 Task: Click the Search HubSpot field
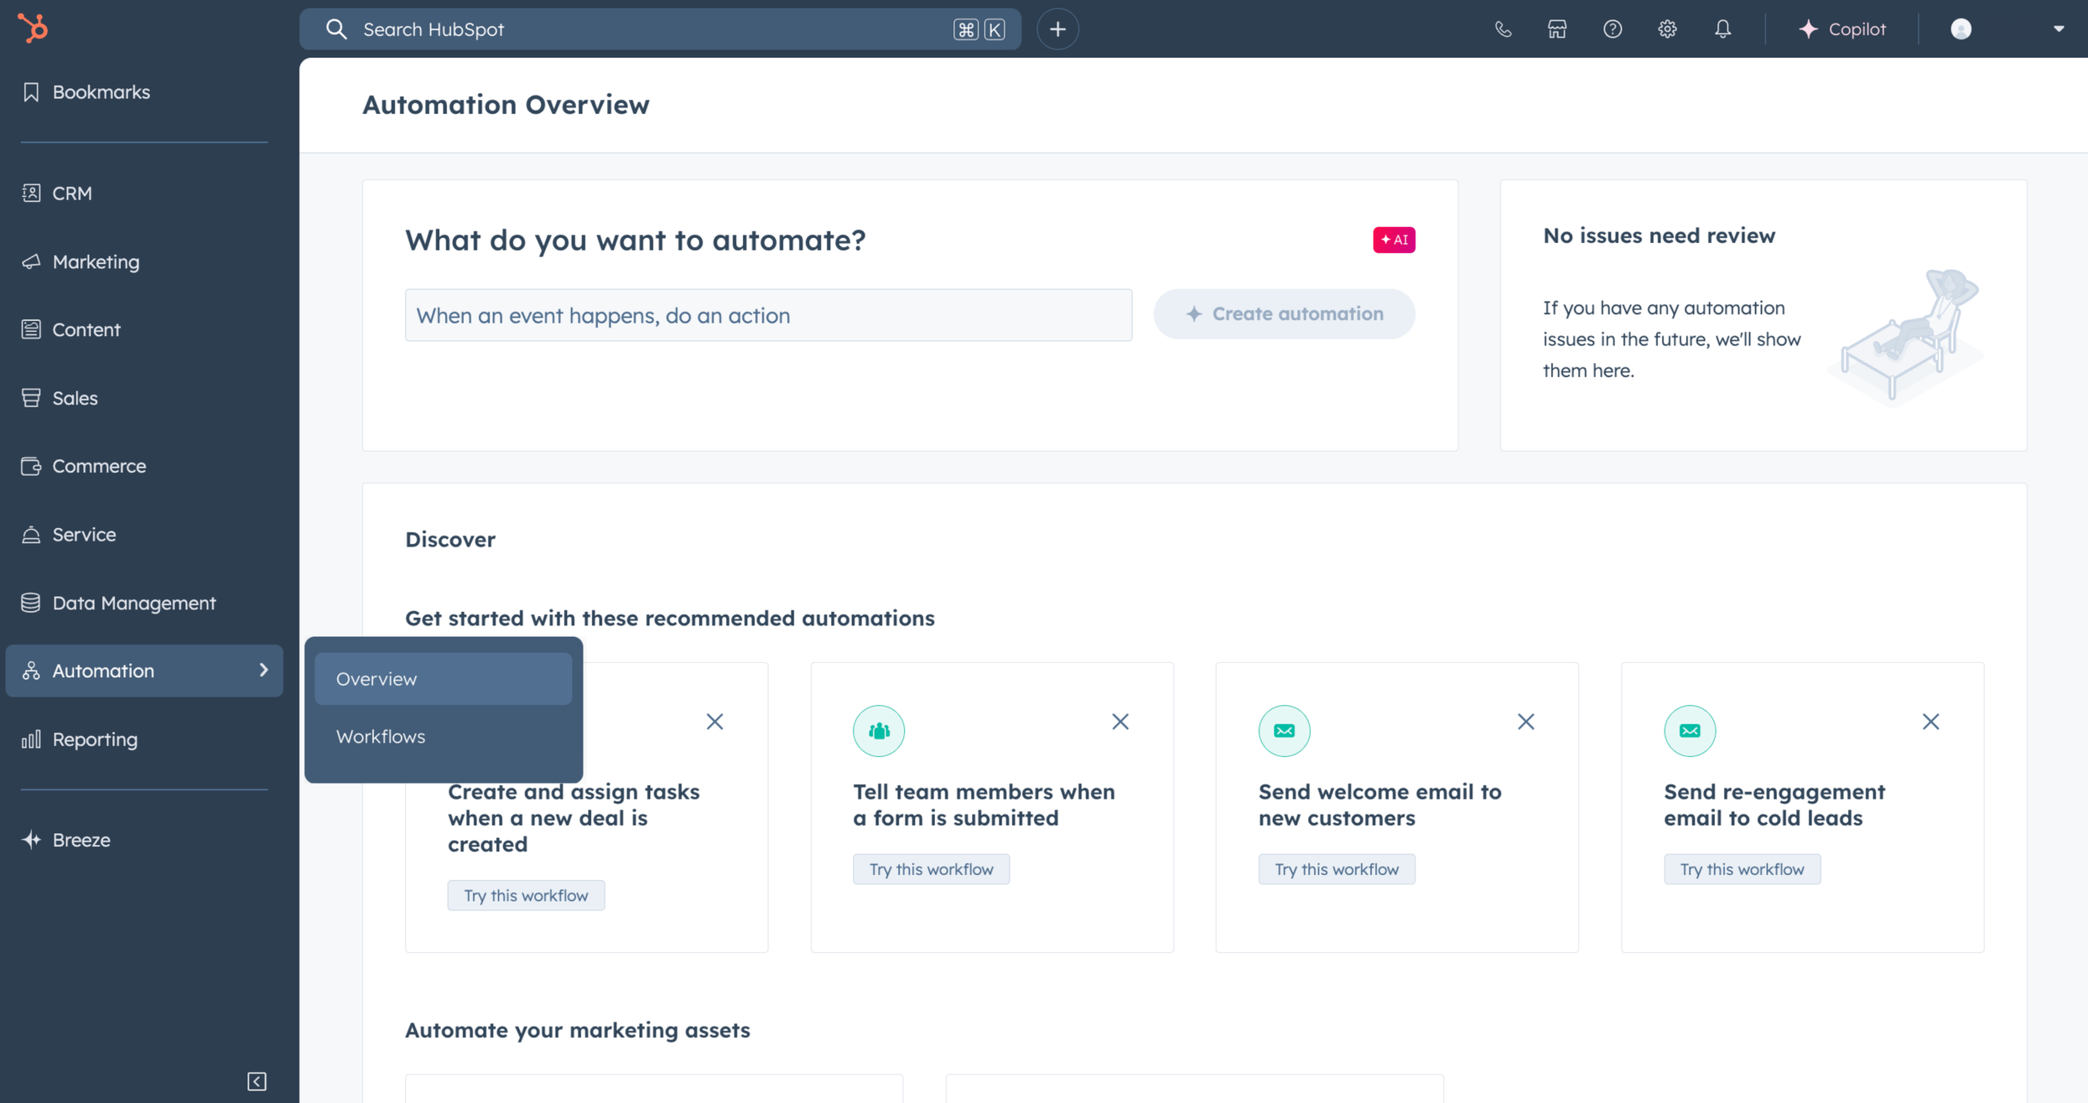tap(660, 29)
